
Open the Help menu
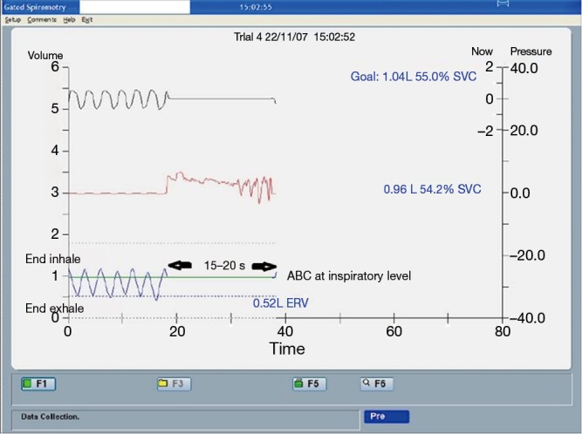tap(68, 19)
